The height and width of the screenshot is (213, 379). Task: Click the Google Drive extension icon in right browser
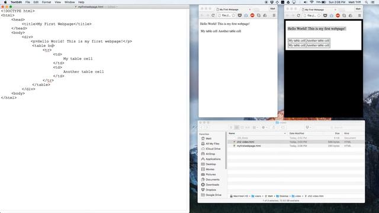coord(351,15)
